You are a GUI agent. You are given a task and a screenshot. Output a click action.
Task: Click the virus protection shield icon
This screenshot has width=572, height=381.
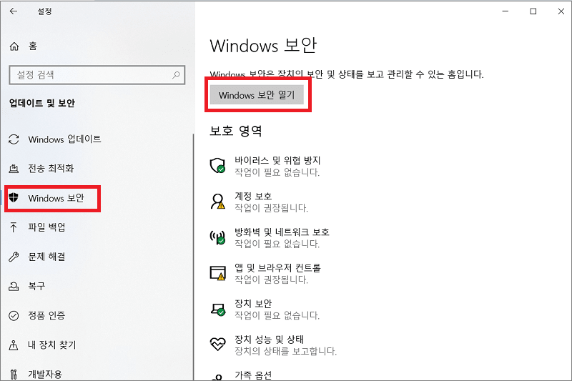coord(218,166)
